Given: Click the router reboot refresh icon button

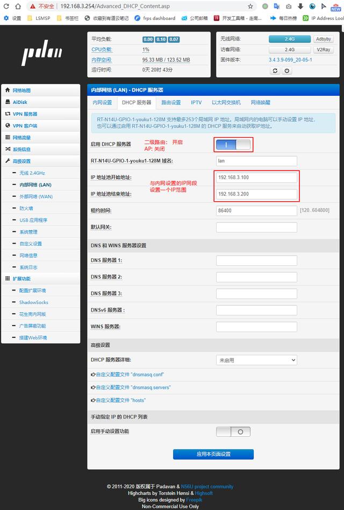Looking at the screenshot, I should 275,70.
